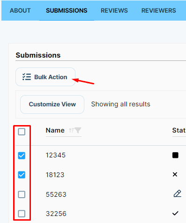Uncheck the checkbox for submission 12345
Image resolution: width=186 pixels, height=223 pixels.
click(x=22, y=156)
